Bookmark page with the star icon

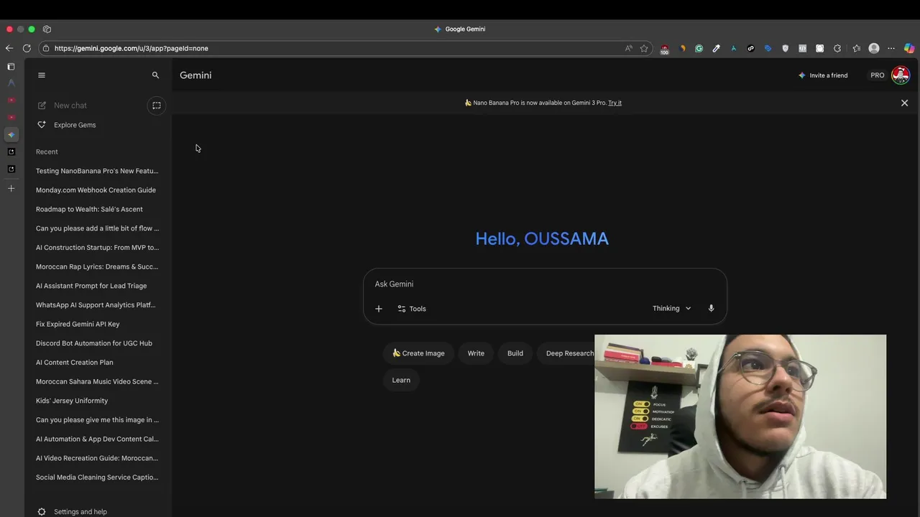(644, 48)
